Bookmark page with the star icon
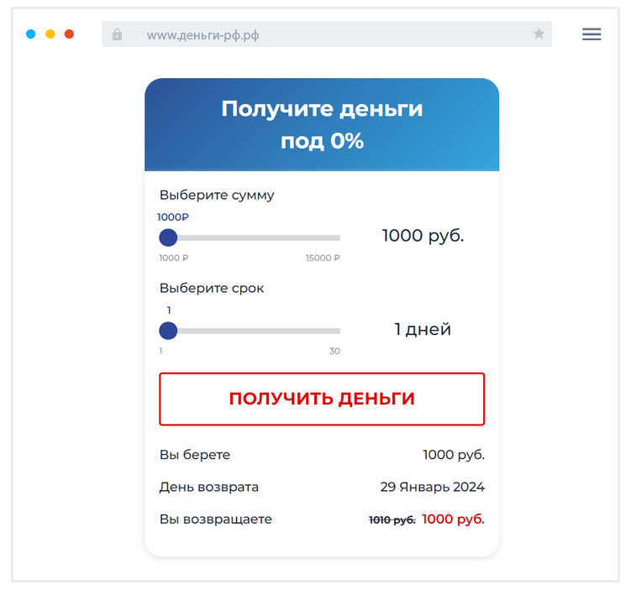Image resolution: width=631 pixels, height=595 pixels. pyautogui.click(x=539, y=34)
